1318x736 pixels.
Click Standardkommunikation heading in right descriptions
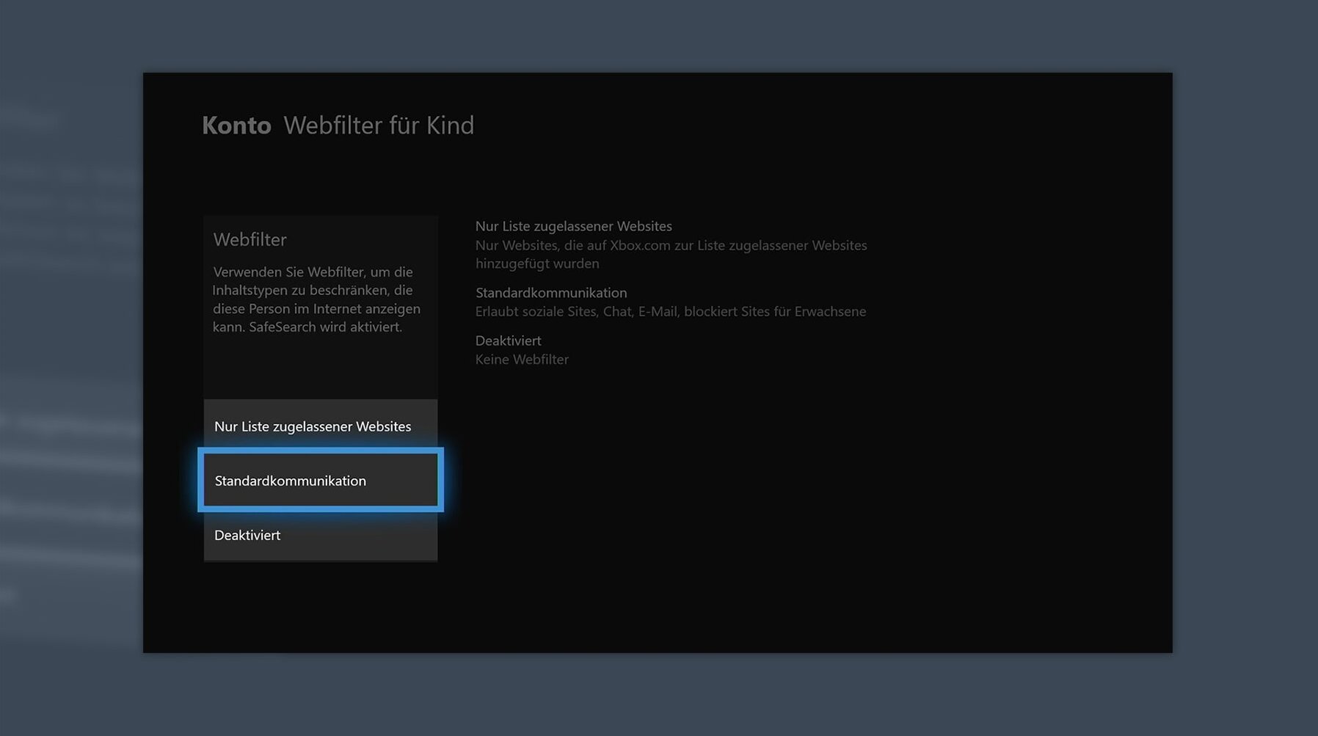tap(550, 293)
